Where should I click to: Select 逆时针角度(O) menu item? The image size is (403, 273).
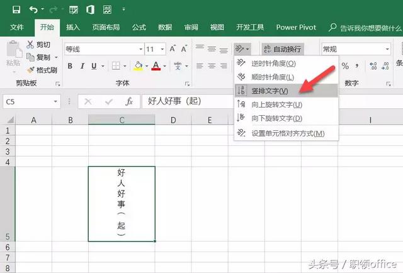point(287,63)
